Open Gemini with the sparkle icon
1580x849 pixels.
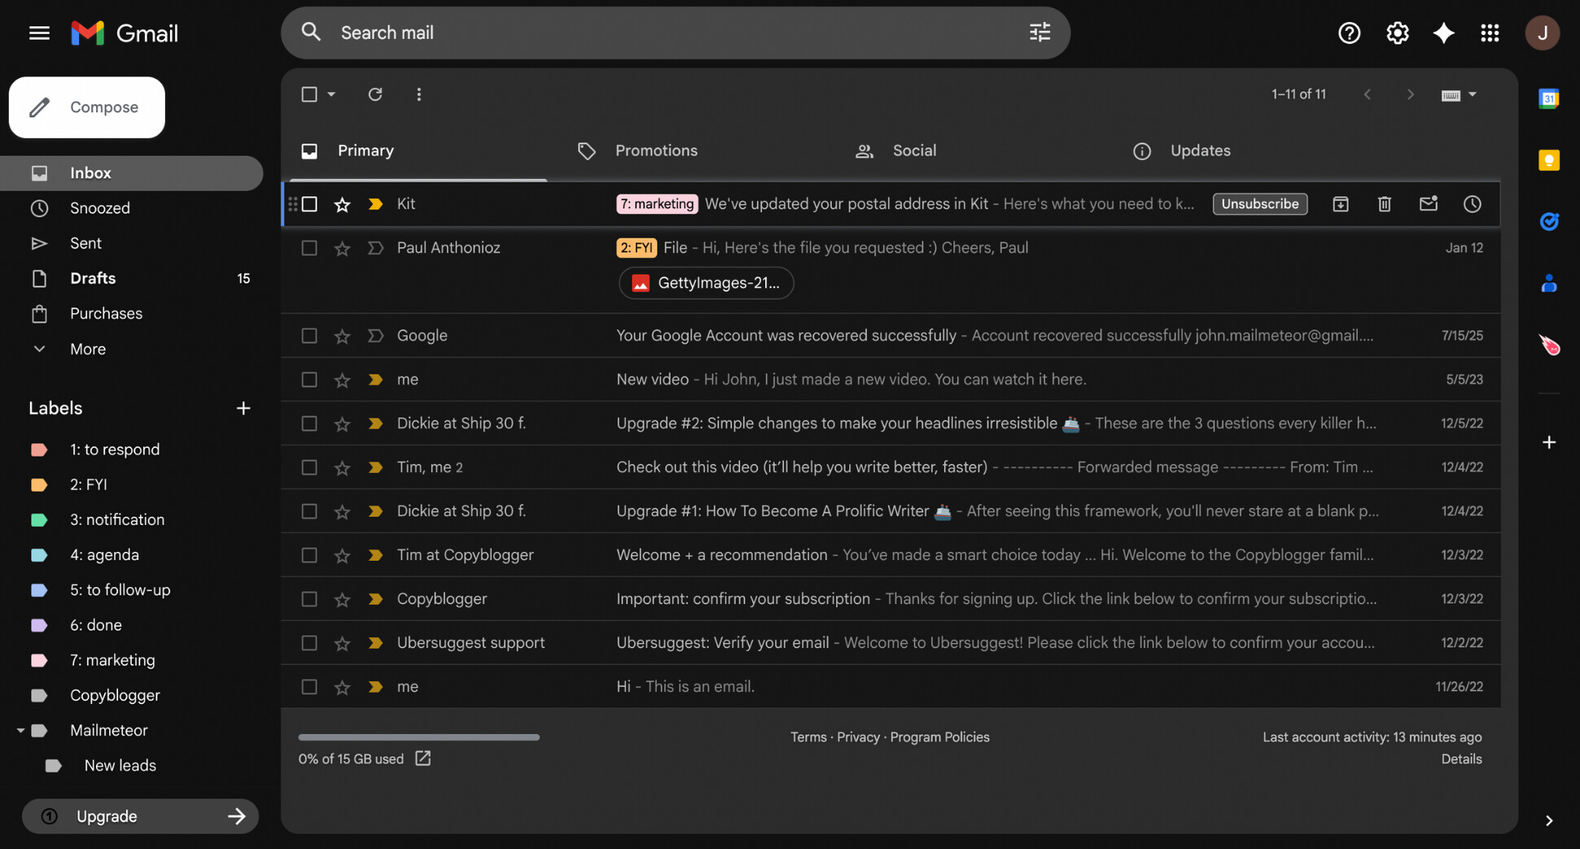click(x=1443, y=33)
